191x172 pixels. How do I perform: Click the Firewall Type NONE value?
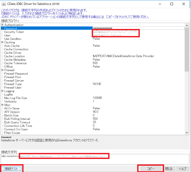pyautogui.click(x=97, y=84)
